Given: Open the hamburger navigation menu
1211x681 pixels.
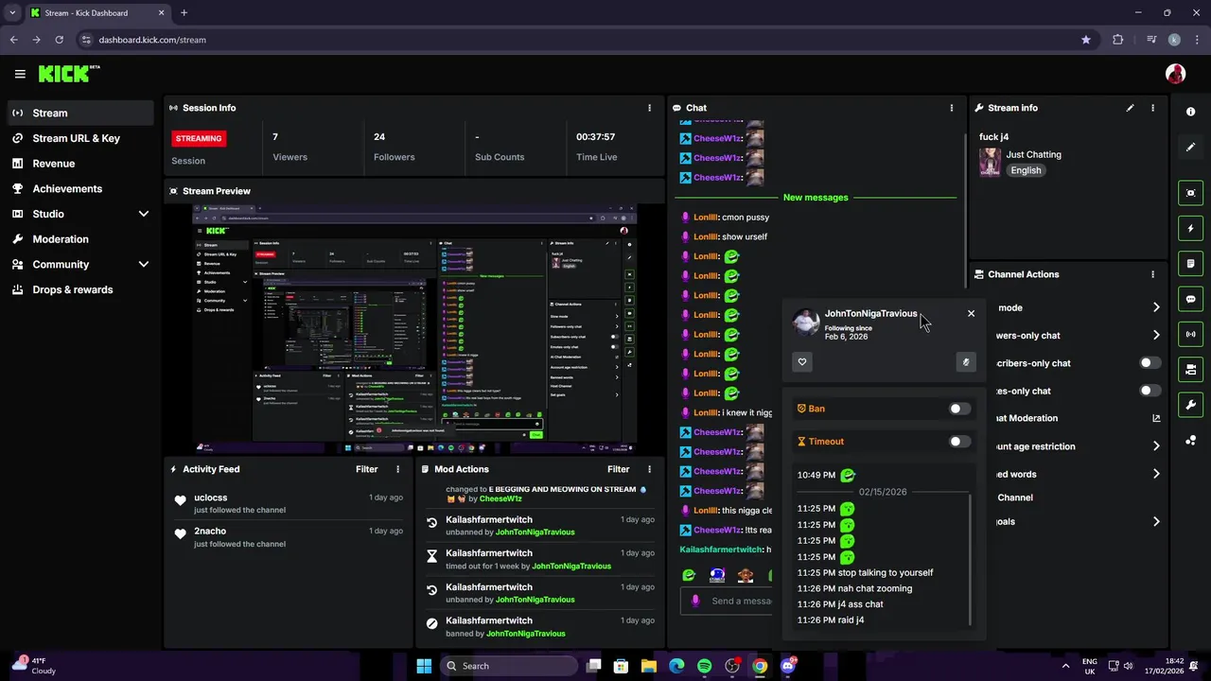Looking at the screenshot, I should (20, 74).
